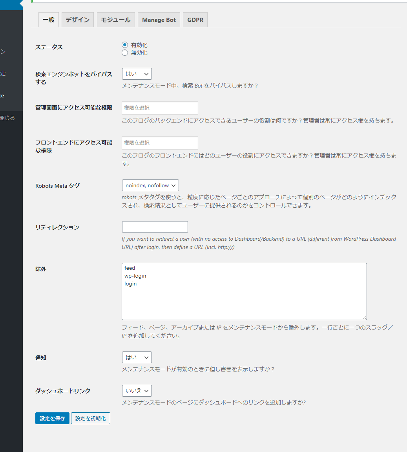This screenshot has width=407, height=452.
Task: Collapse the sidebar with the 閉じる item
Action: (x=8, y=118)
